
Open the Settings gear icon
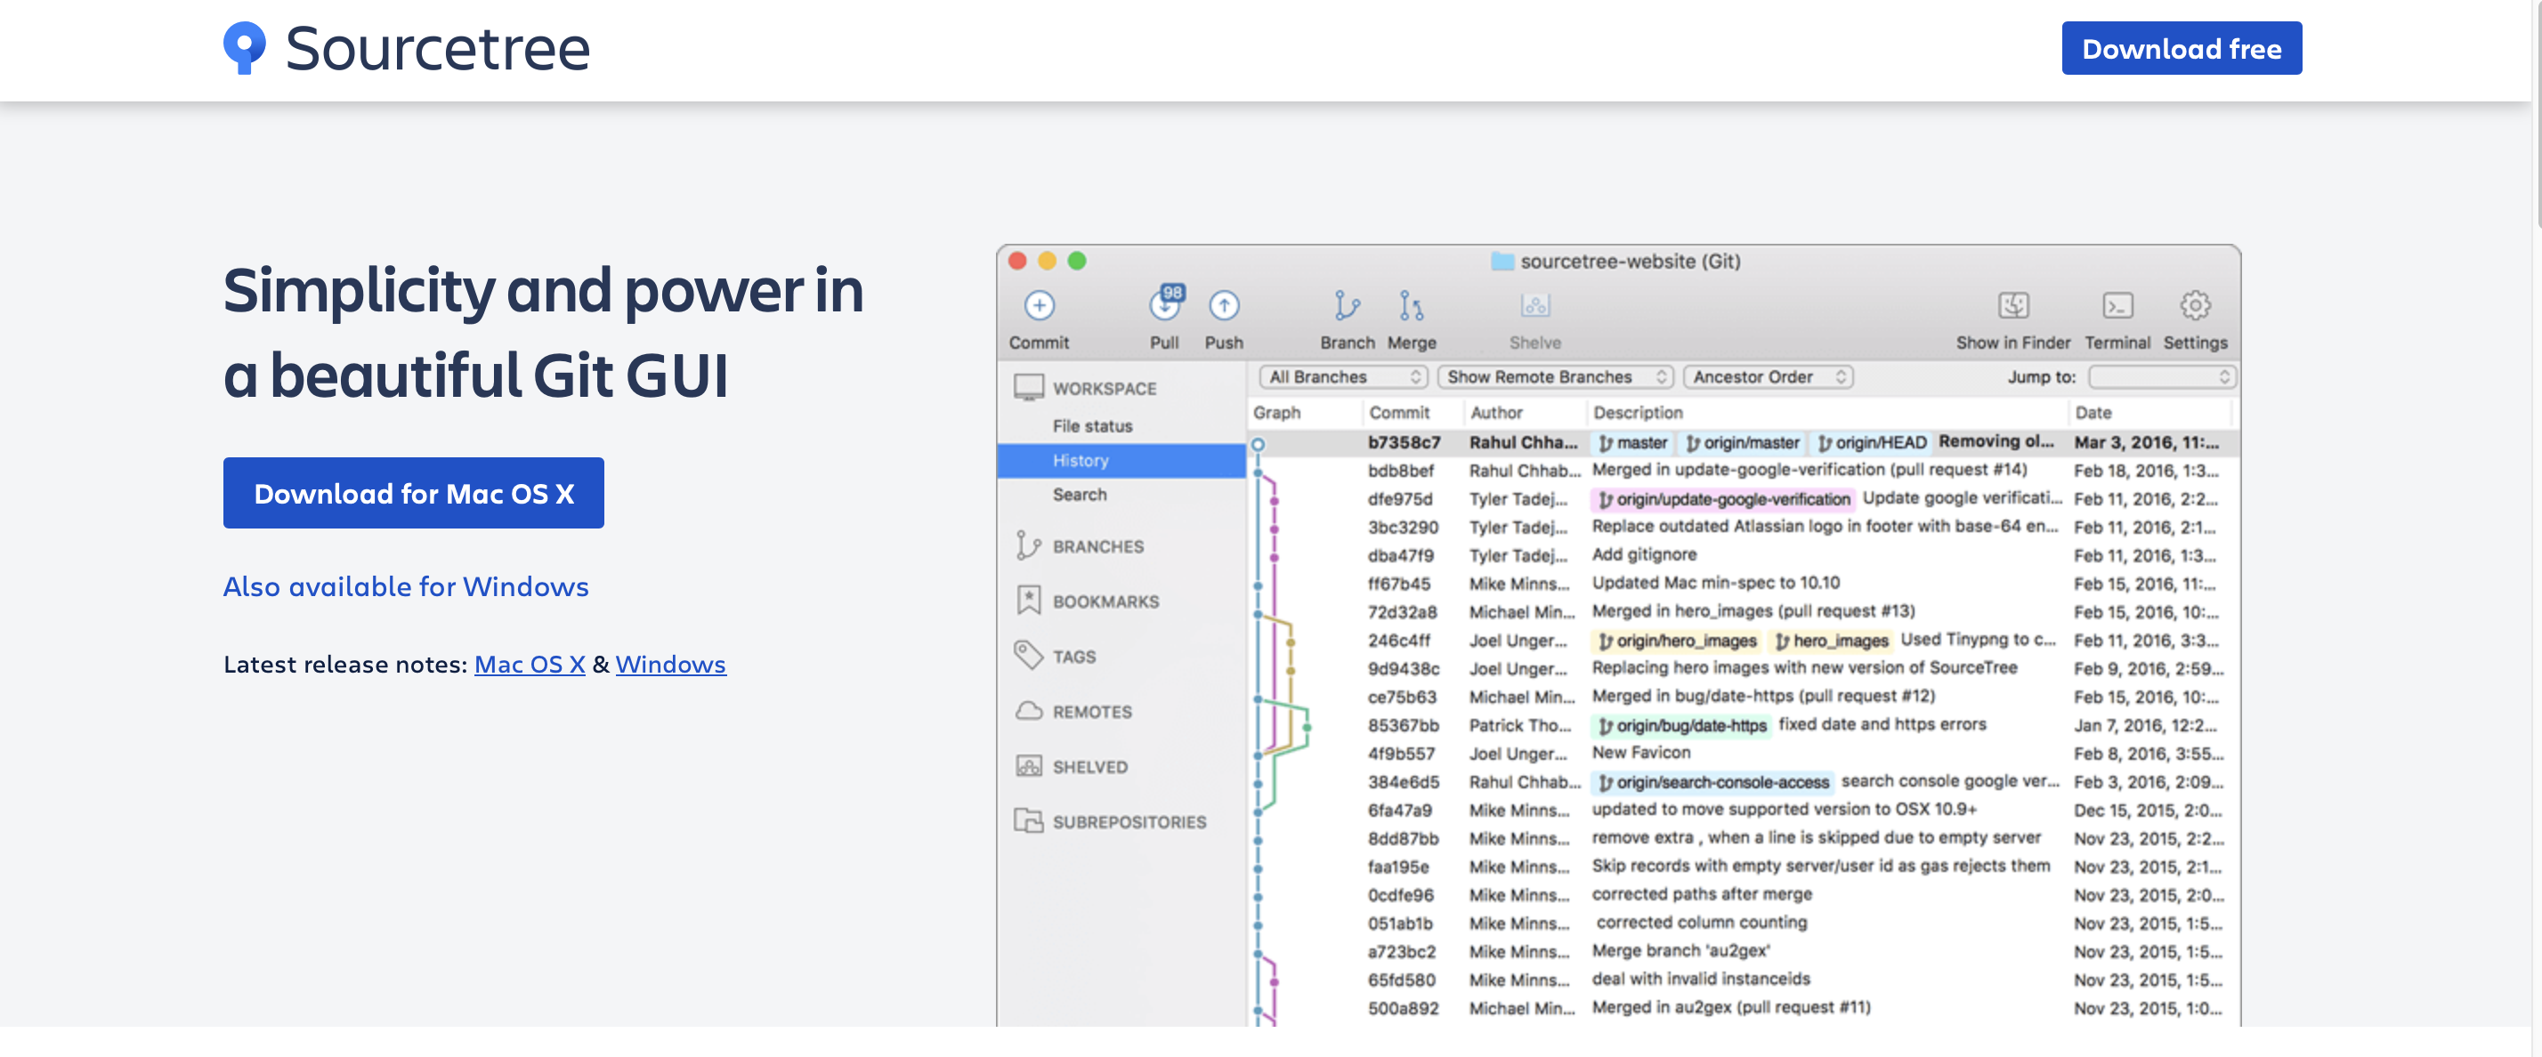point(2195,306)
